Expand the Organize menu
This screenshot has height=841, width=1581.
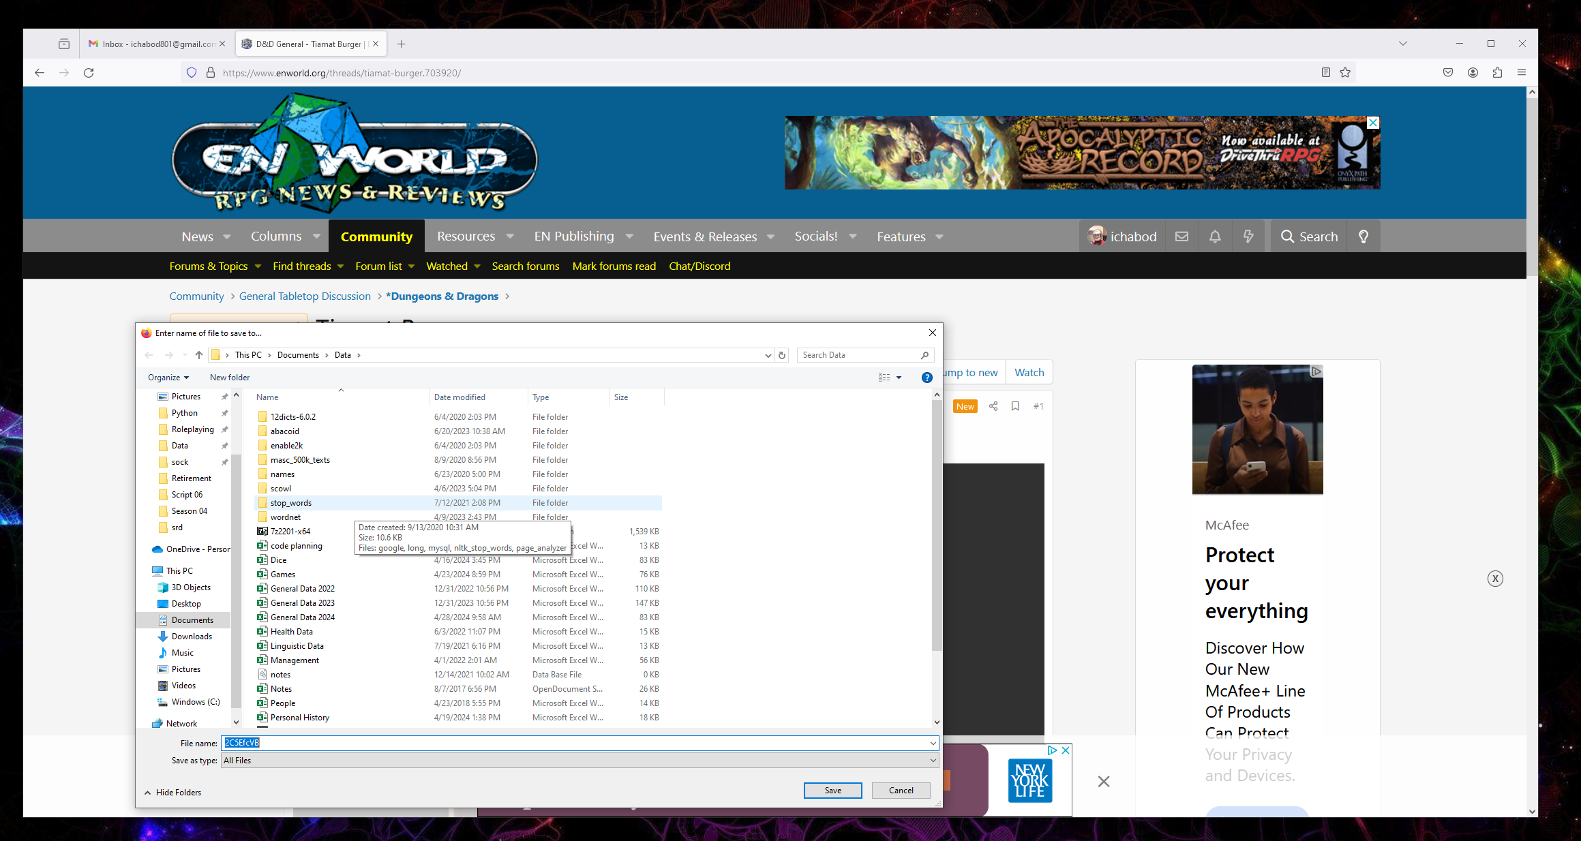tap(168, 378)
